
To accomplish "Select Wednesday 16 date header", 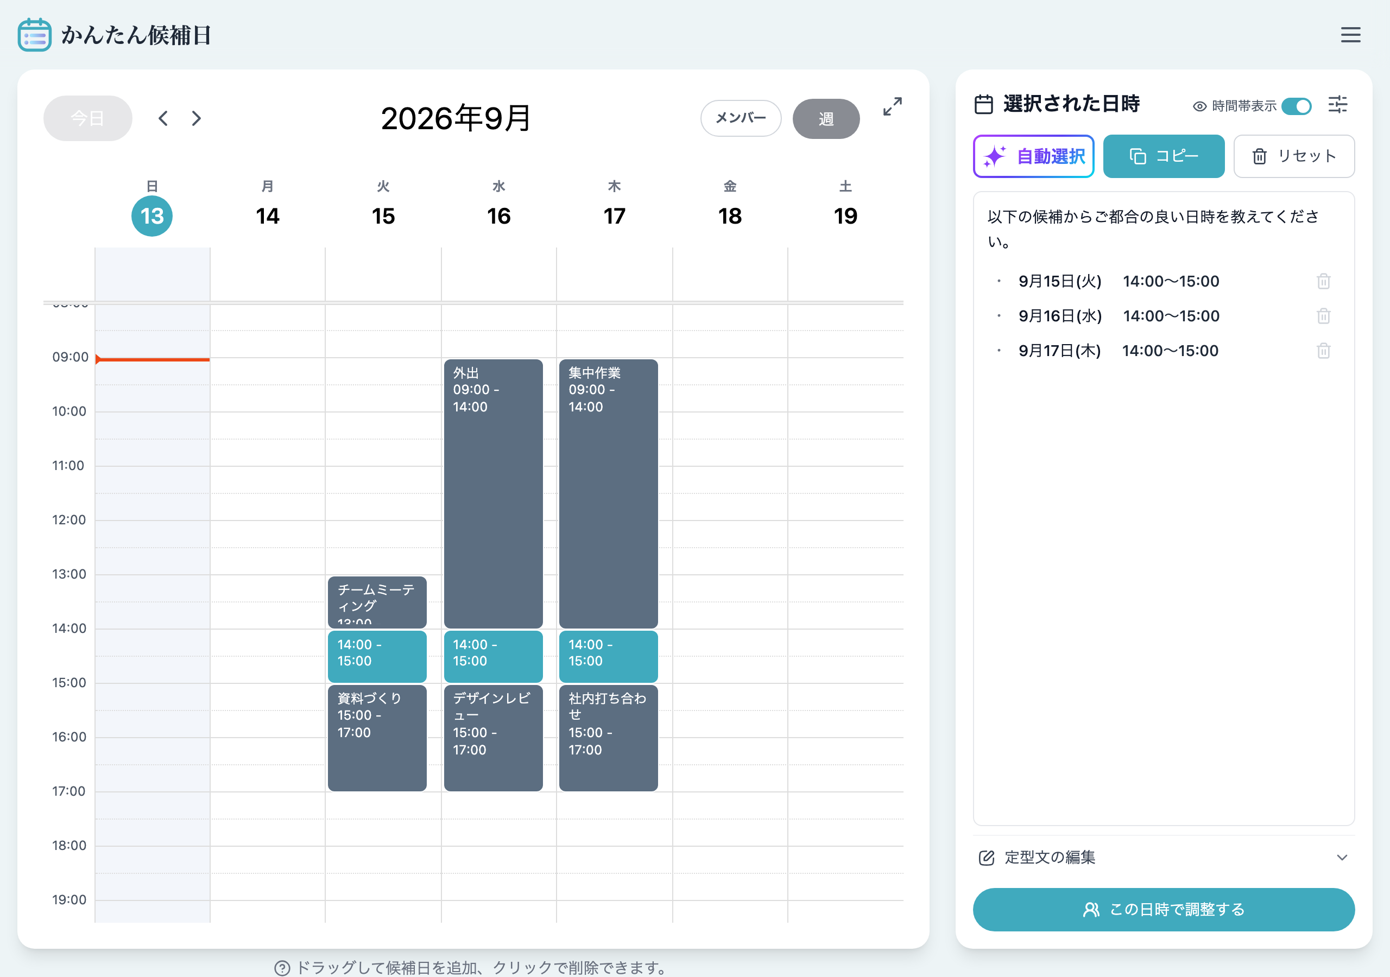I will (x=499, y=216).
